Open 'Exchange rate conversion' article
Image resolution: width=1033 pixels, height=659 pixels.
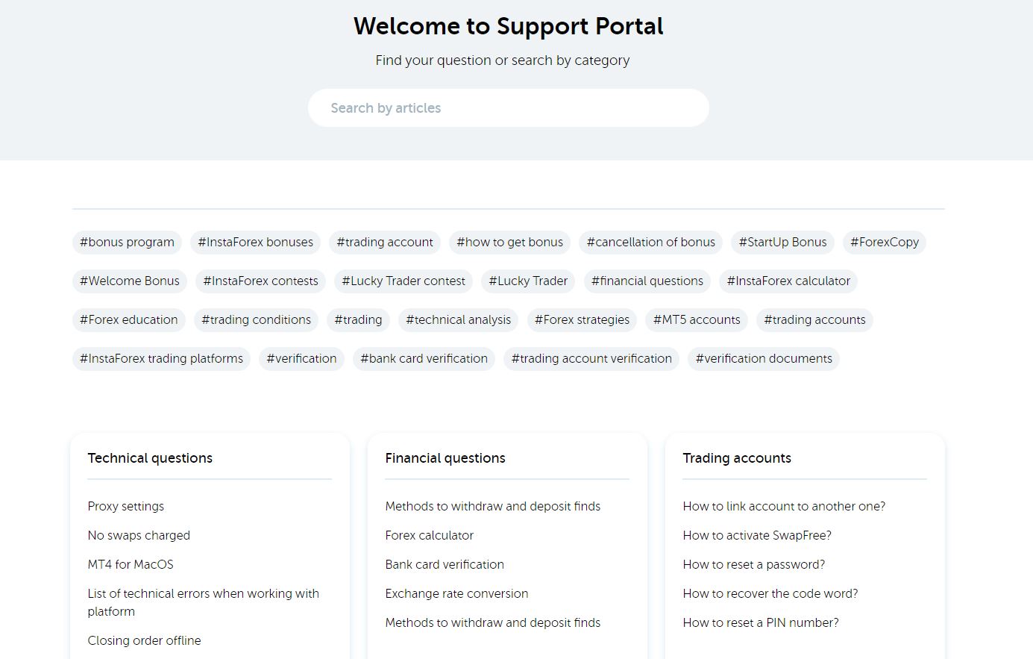click(456, 593)
